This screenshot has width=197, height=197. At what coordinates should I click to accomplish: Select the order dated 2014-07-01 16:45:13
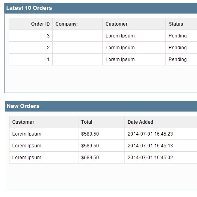click(103, 146)
